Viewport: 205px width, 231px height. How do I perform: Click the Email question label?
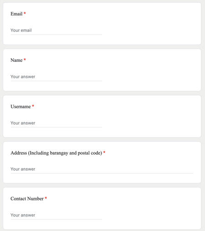pos(16,14)
